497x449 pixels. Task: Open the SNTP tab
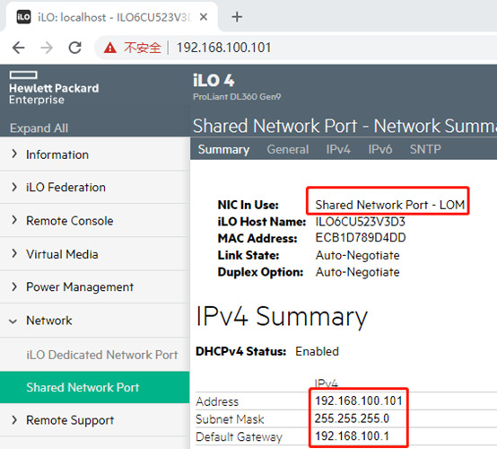coord(425,149)
